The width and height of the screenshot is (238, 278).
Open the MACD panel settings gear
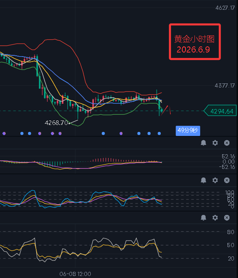[215, 143]
